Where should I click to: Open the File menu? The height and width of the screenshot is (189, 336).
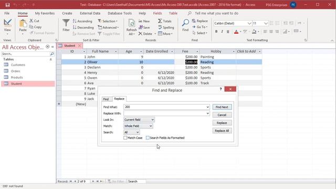pos(7,13)
